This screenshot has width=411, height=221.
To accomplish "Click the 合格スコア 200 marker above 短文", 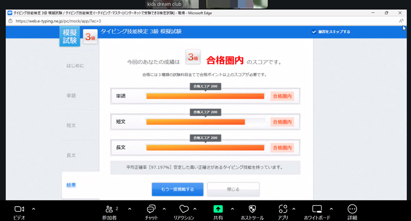I will click(x=206, y=112).
